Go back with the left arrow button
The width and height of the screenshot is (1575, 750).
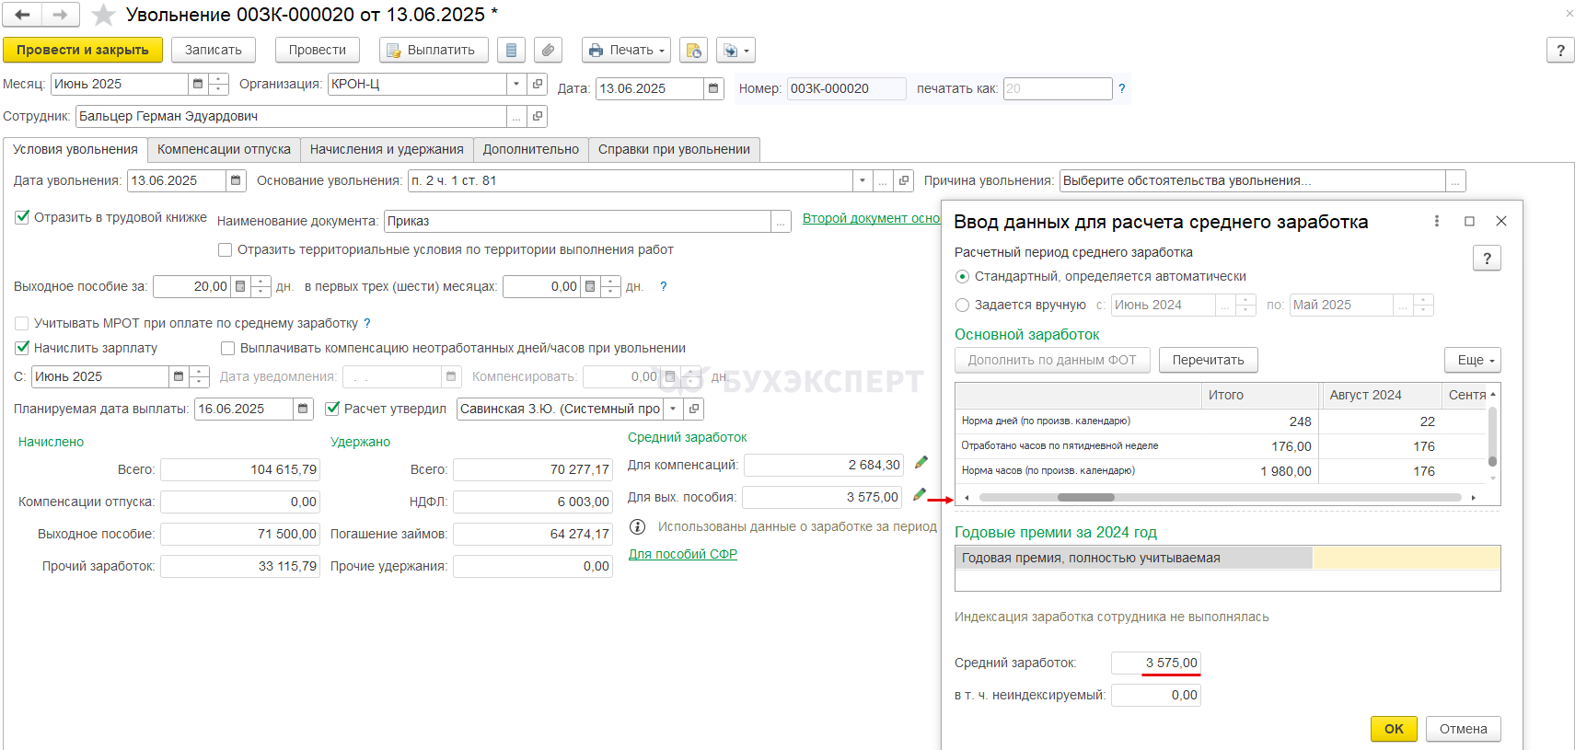click(22, 15)
